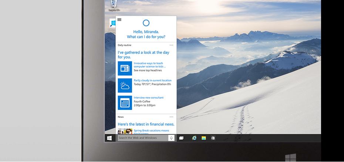Image resolution: width=344 pixels, height=162 pixels.
Task: Open the partly cloudy weather tile
Action: click(125, 85)
